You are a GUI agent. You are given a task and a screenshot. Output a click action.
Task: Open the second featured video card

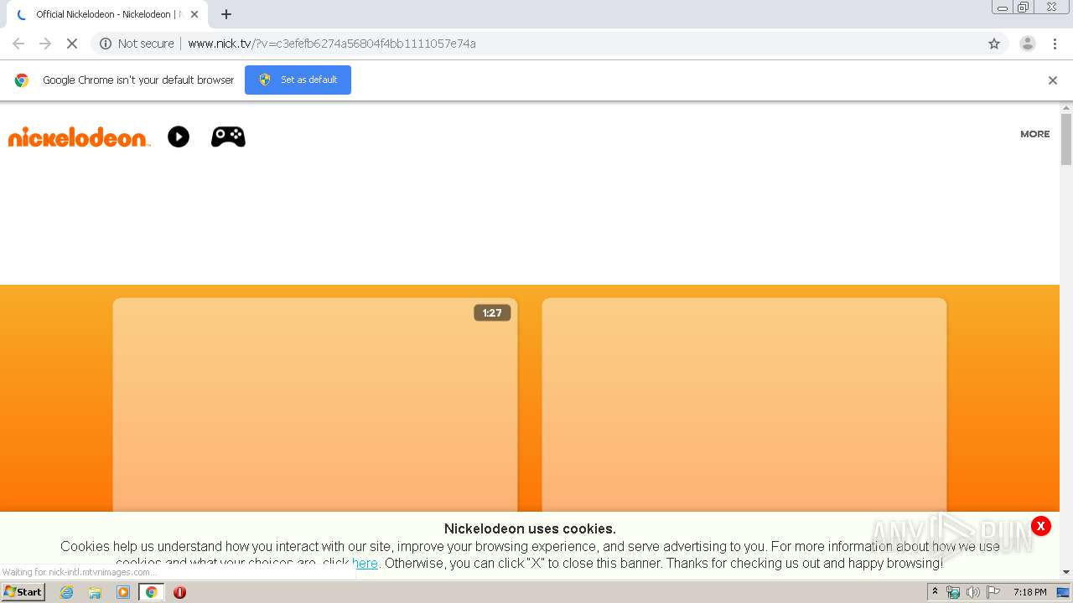coord(744,405)
